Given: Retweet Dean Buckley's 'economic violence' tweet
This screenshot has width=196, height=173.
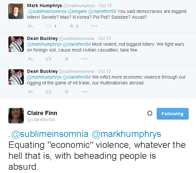Looking at the screenshot, I should tap(48, 92).
